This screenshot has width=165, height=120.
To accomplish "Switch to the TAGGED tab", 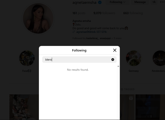I will tap(128, 89).
